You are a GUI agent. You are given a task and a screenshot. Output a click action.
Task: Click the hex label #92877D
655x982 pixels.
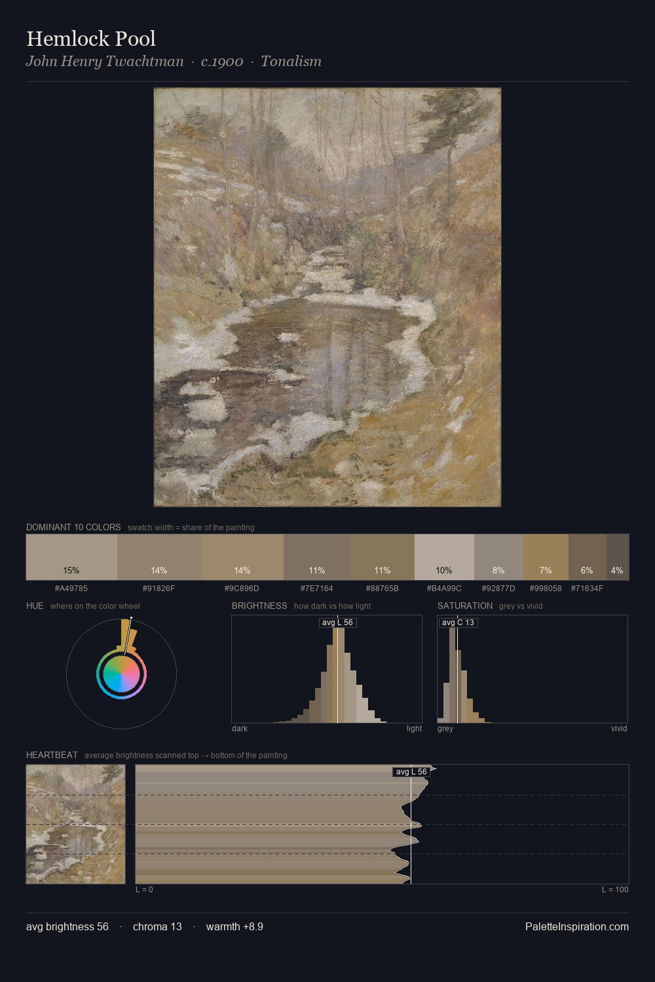click(x=498, y=589)
